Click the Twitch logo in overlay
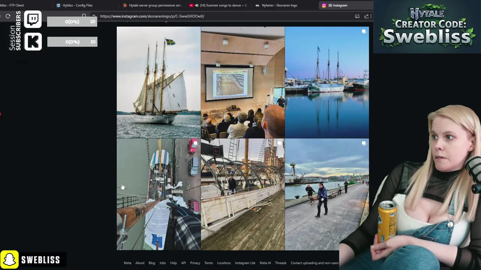The width and height of the screenshot is (481, 270). (33, 19)
